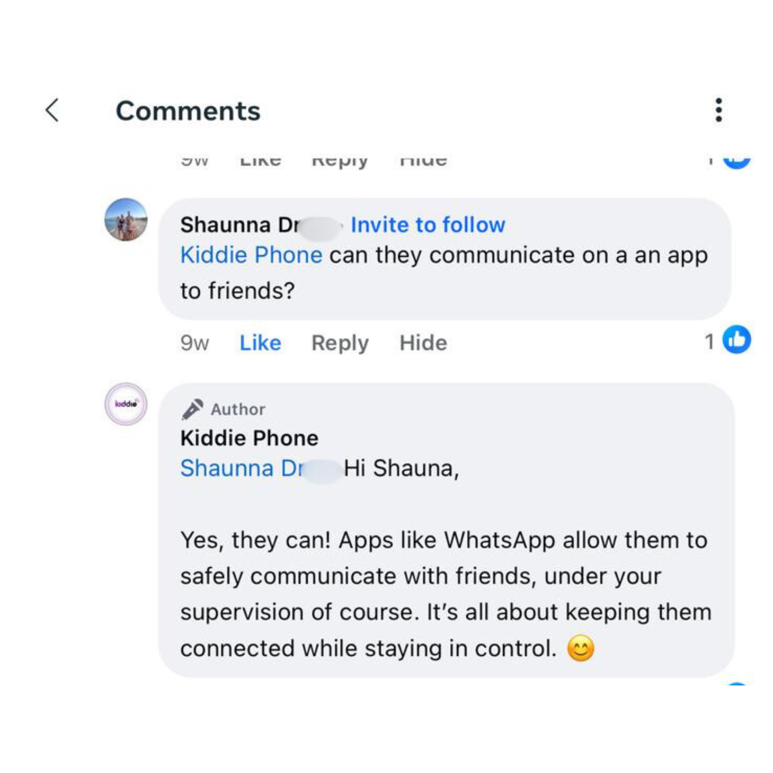Screen dimensions: 773x773
Task: Open the three-dot options menu
Action: pyautogui.click(x=719, y=110)
